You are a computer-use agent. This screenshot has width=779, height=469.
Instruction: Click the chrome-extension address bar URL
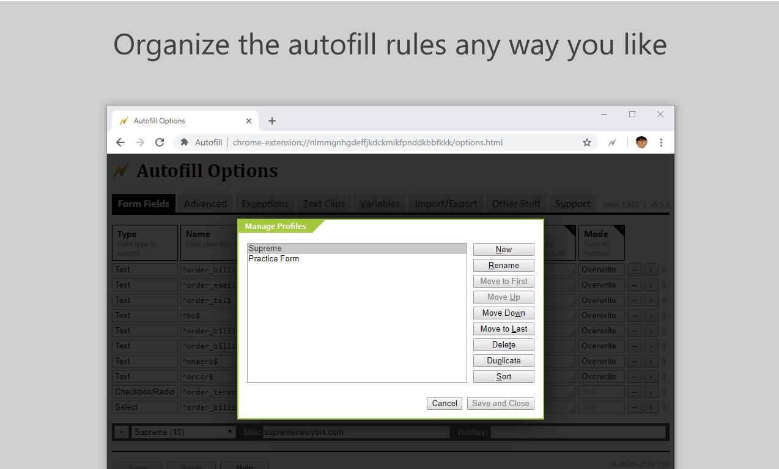(x=367, y=142)
